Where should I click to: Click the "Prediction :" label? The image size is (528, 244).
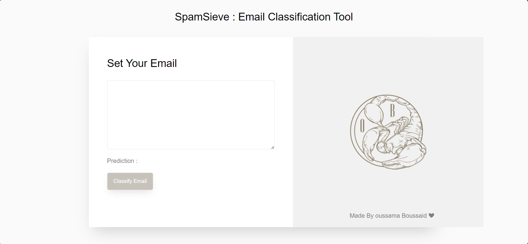pyautogui.click(x=122, y=161)
